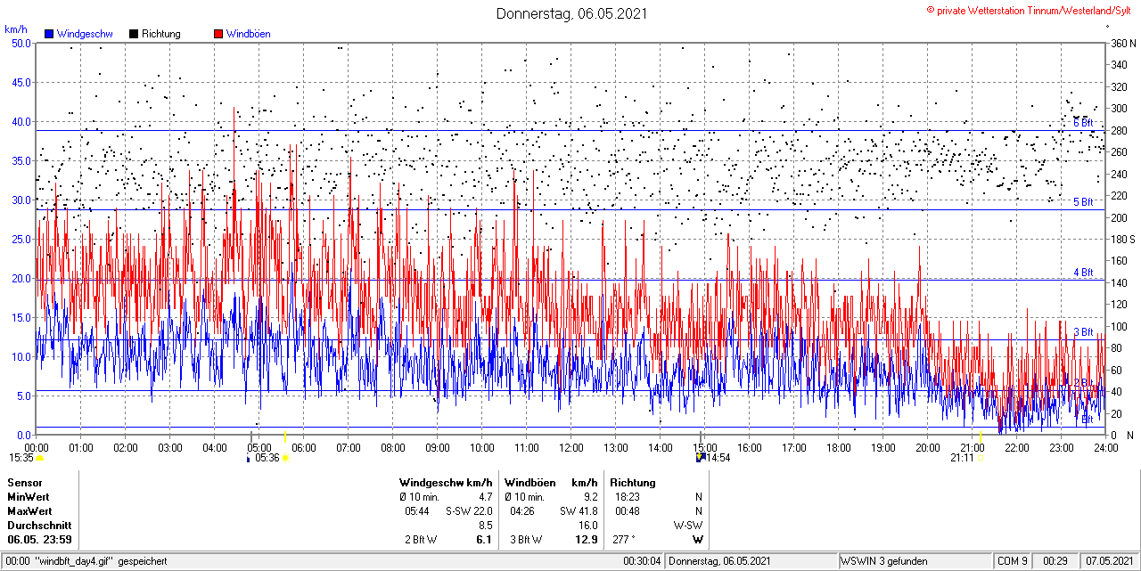The height and width of the screenshot is (571, 1141).
Task: Click the '06.05. 23:59' timestamp row label
Action: click(x=40, y=540)
